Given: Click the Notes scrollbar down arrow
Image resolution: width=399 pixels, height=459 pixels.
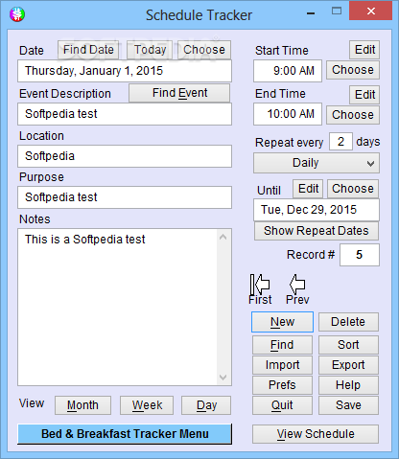Looking at the screenshot, I should 223,378.
